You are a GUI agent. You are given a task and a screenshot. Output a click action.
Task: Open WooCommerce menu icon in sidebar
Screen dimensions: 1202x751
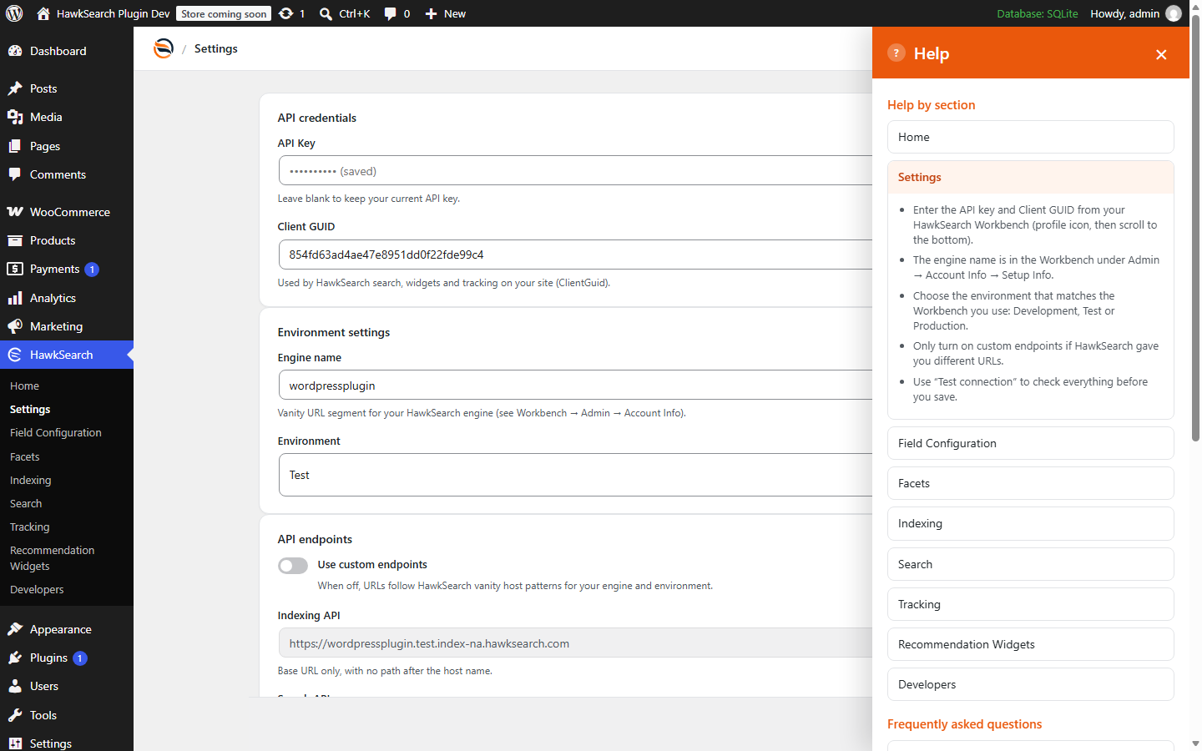[x=15, y=212]
